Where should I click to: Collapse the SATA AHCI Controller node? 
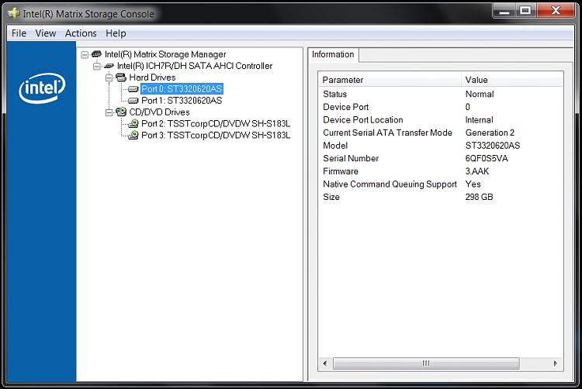(x=97, y=67)
